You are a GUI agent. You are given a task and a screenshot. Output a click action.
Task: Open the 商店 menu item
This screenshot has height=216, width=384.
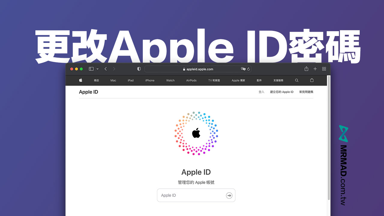[x=96, y=80]
